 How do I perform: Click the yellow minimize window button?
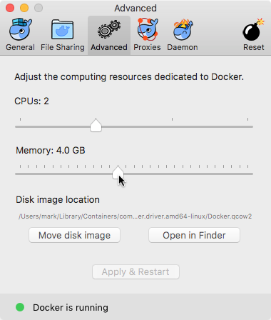point(24,8)
